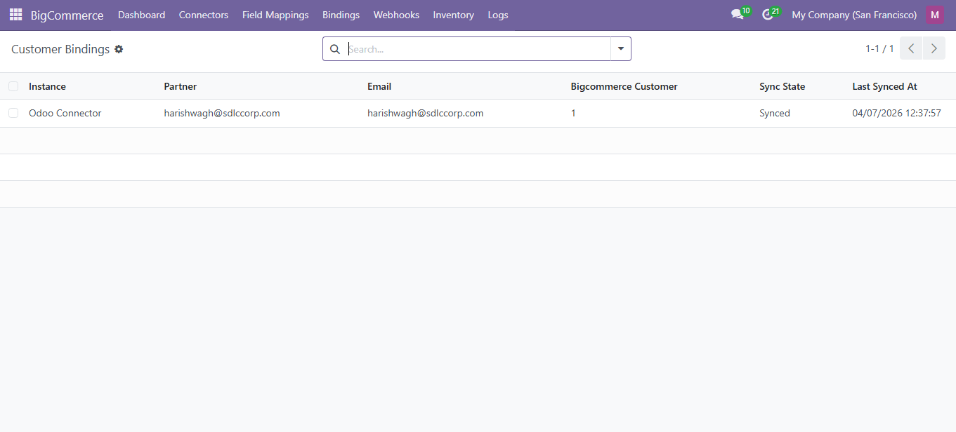Click My Company (San Francisco) label
The image size is (956, 432).
853,14
